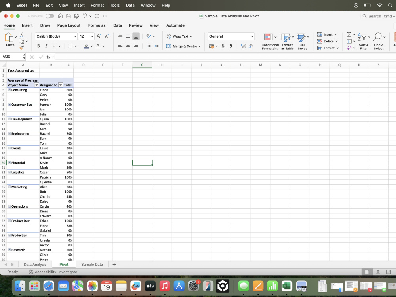The image size is (396, 297).
Task: Add a new sheet with plus button
Action: (x=114, y=264)
